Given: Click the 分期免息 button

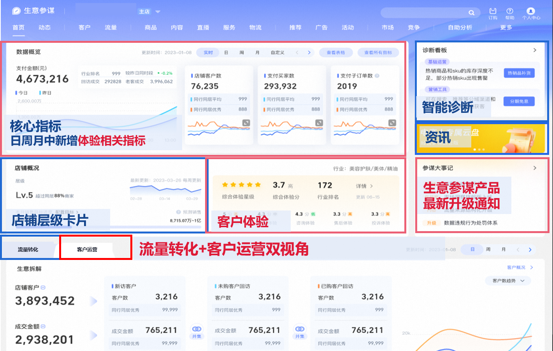Looking at the screenshot, I should 519,101.
